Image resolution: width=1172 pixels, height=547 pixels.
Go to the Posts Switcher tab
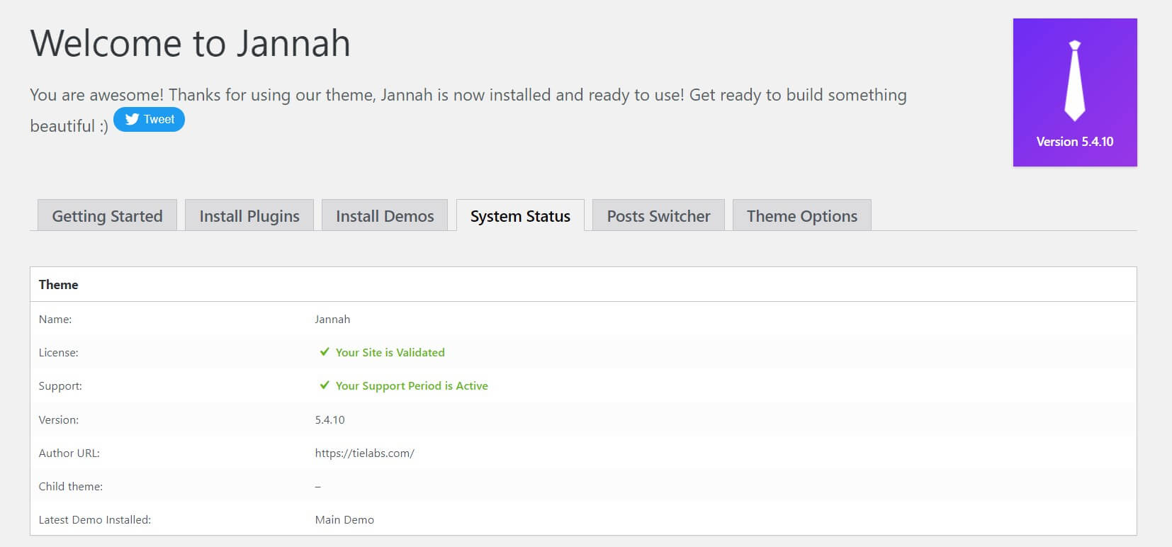[658, 215]
